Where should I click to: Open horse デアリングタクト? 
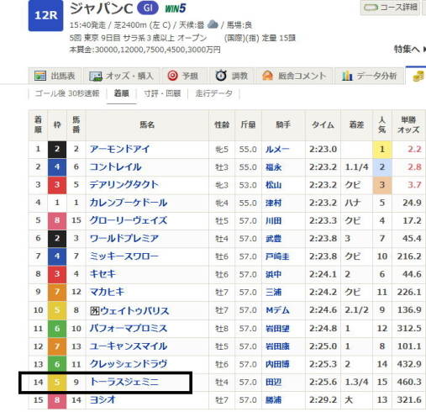(x=124, y=185)
